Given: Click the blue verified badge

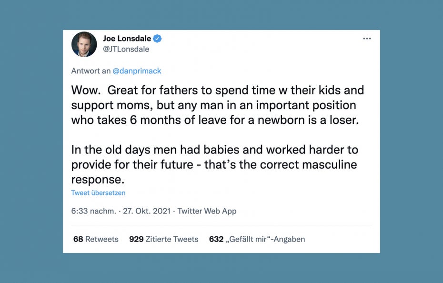Looking at the screenshot, I should 157,39.
